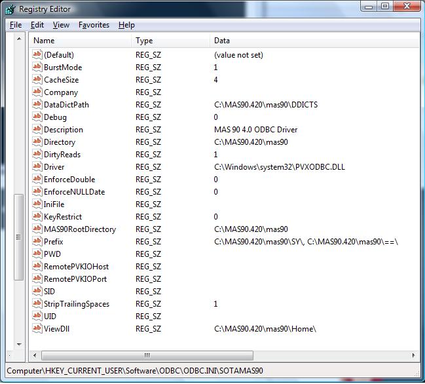Viewport: 425px width, 384px height.
Task: Click the tree pane vertical scrollbar thumb
Action: [19, 237]
